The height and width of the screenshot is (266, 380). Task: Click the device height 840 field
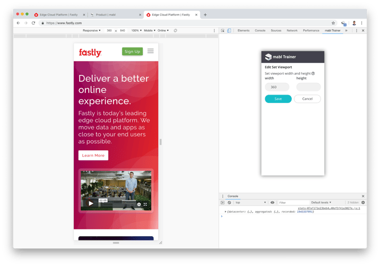tap(123, 31)
